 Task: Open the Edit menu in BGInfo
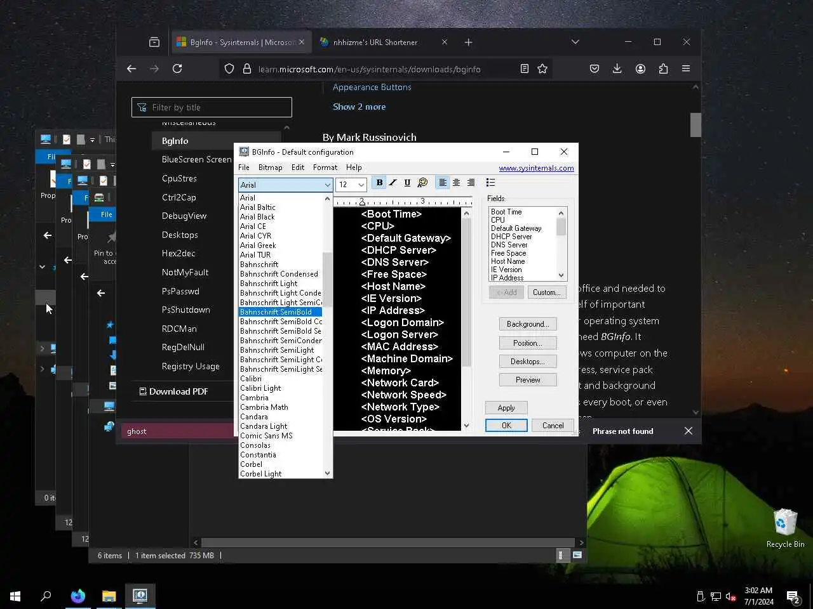coord(298,167)
